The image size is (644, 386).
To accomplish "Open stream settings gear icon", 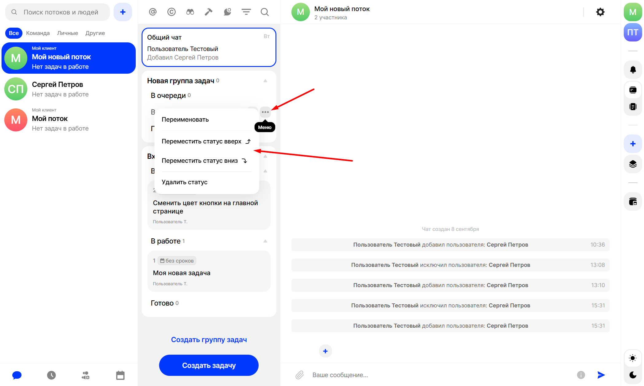I will (x=600, y=12).
